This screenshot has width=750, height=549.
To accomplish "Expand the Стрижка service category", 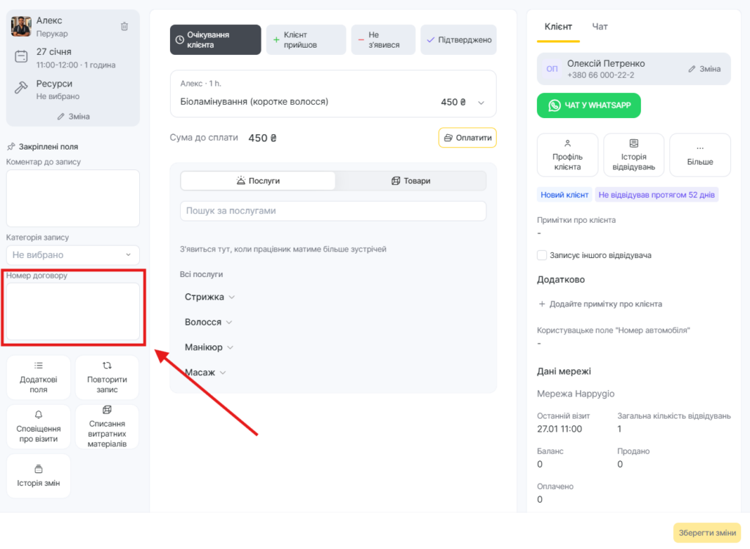I will [x=209, y=297].
